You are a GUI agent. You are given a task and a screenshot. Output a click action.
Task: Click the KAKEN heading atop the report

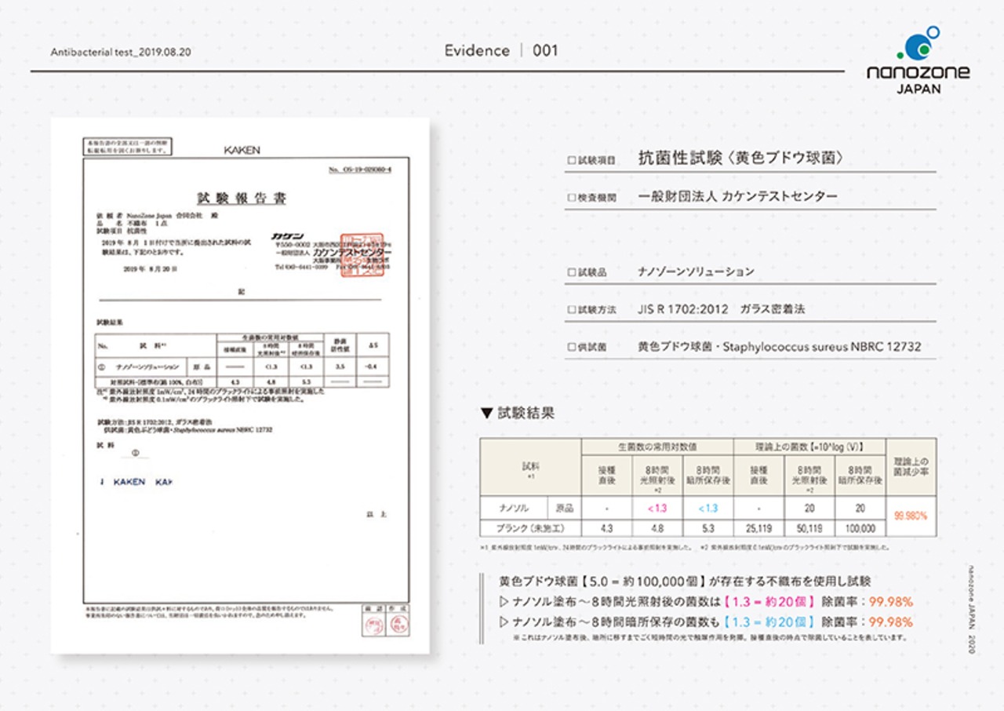click(242, 150)
